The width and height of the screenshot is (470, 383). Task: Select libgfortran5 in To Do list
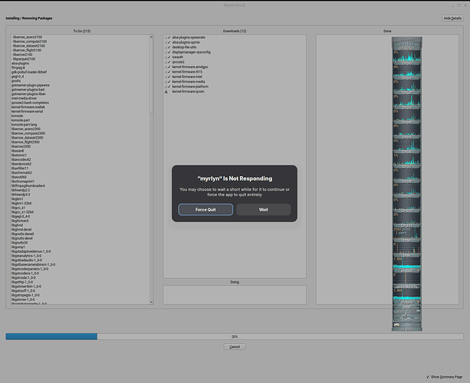pyautogui.click(x=20, y=221)
